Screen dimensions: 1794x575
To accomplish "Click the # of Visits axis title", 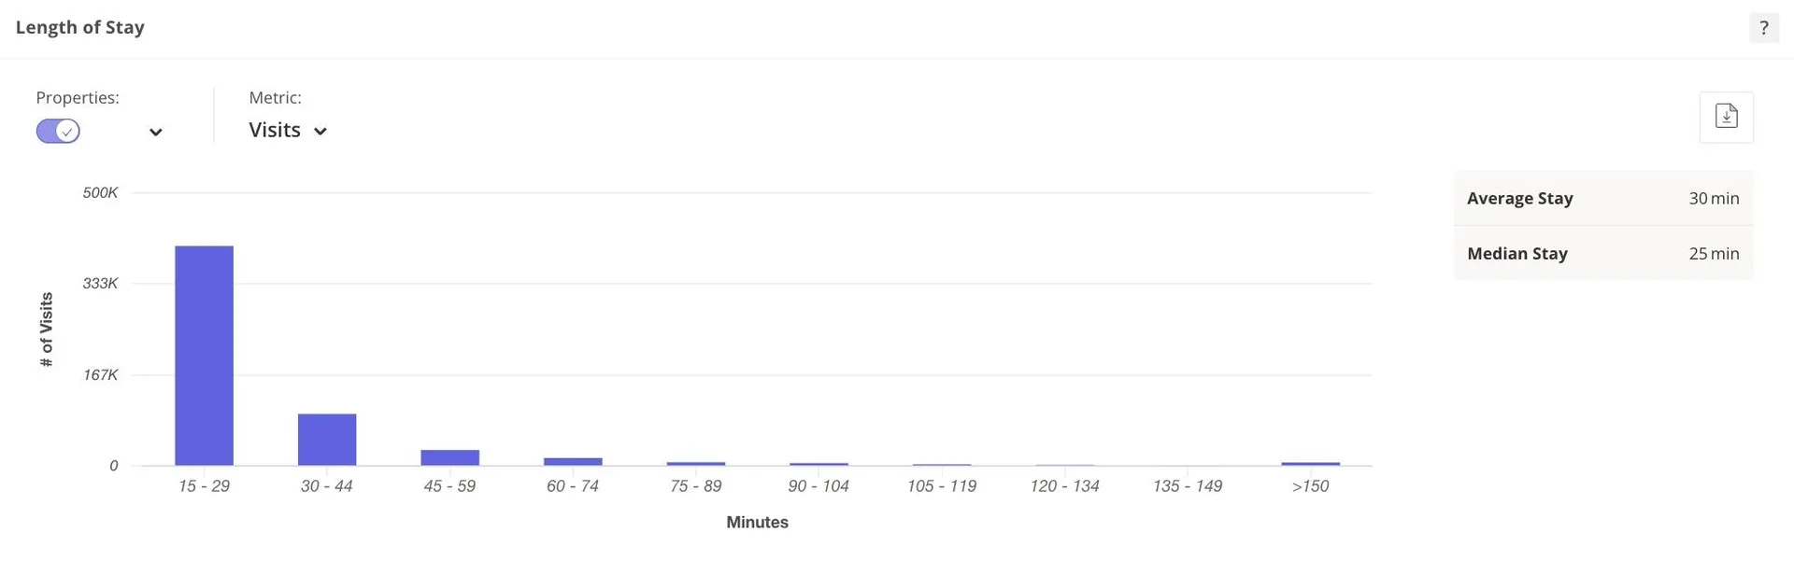I will 47,329.
